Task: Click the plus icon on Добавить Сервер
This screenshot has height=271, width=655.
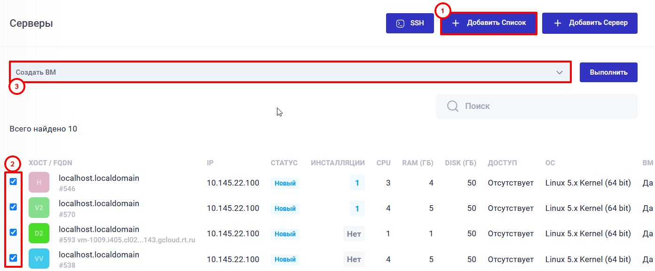Action: click(x=558, y=23)
